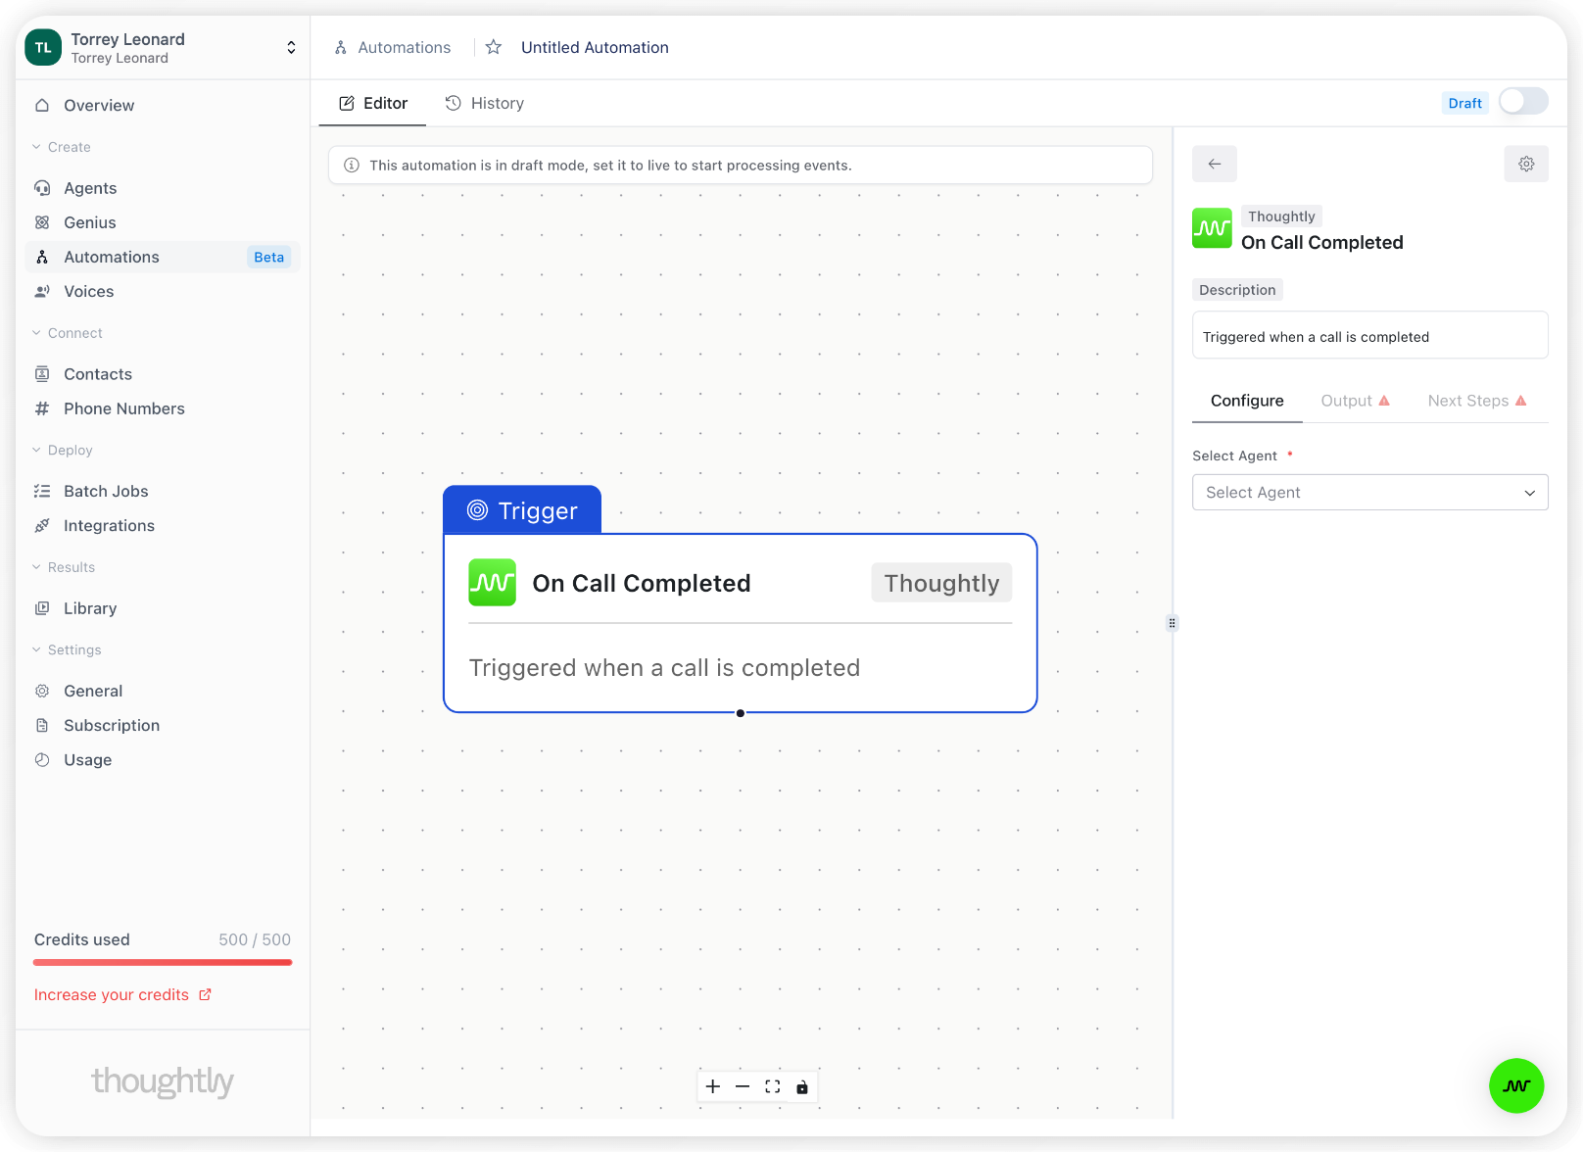Click the Voices sidebar icon
Screen dimensions: 1583x1152
[42, 291]
